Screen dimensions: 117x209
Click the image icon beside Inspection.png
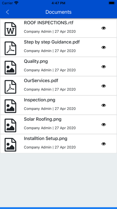(x=10, y=106)
